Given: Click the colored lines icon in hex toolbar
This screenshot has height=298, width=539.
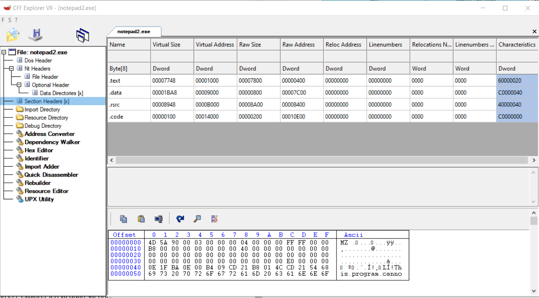Looking at the screenshot, I should [214, 219].
